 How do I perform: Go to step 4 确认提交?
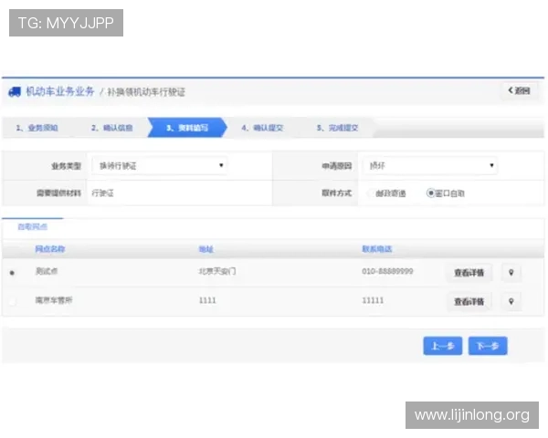262,128
